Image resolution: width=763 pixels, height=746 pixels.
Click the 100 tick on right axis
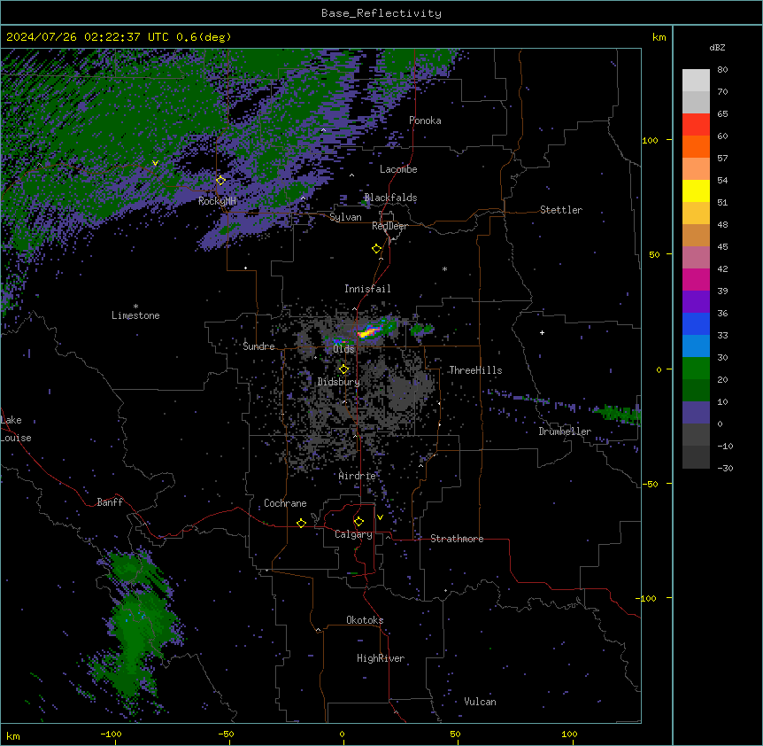[x=650, y=140]
